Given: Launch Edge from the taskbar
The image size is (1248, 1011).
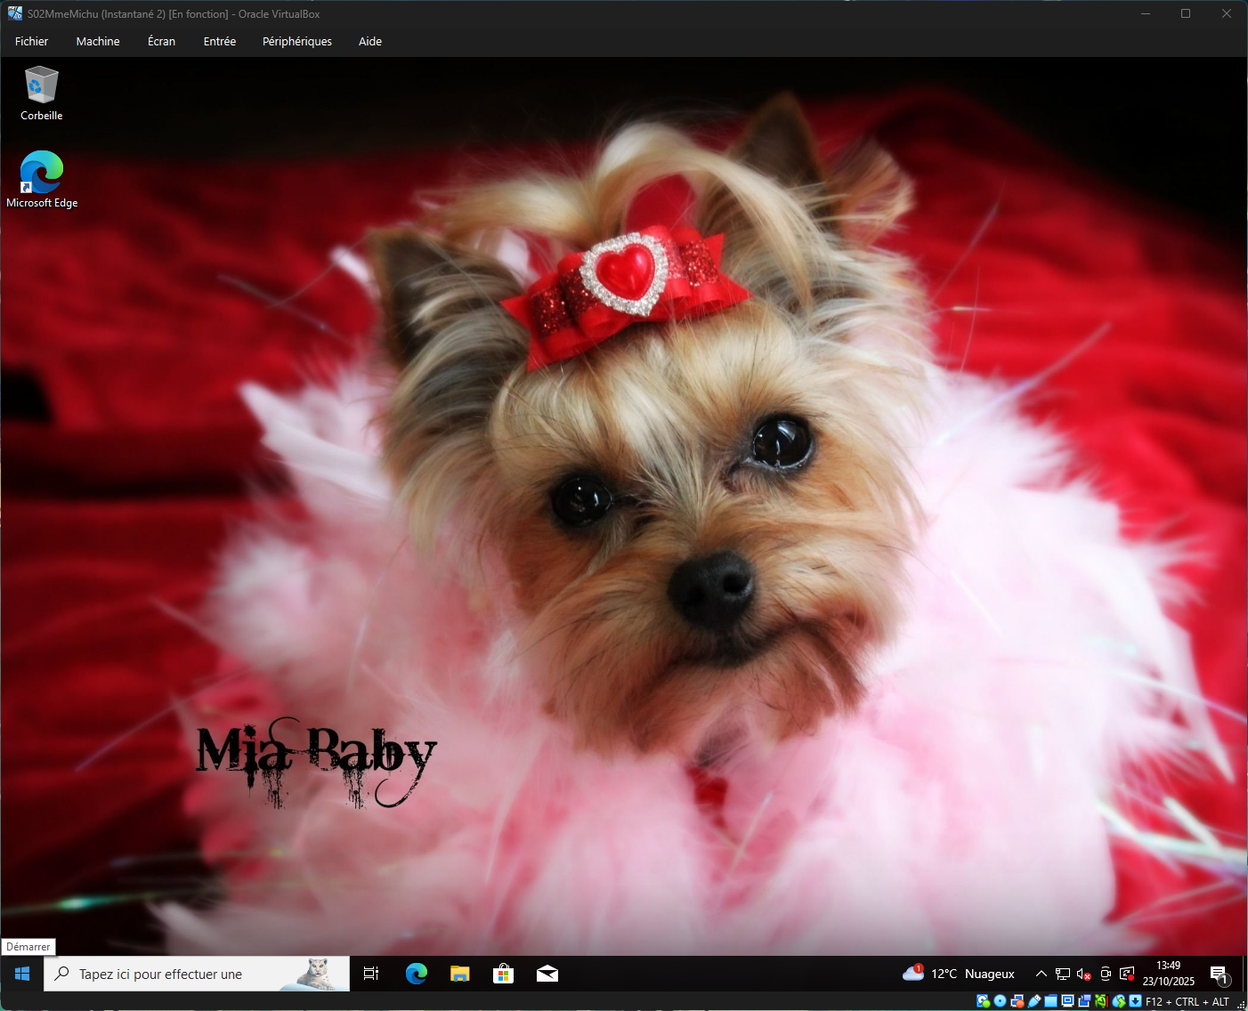Looking at the screenshot, I should click(x=416, y=974).
